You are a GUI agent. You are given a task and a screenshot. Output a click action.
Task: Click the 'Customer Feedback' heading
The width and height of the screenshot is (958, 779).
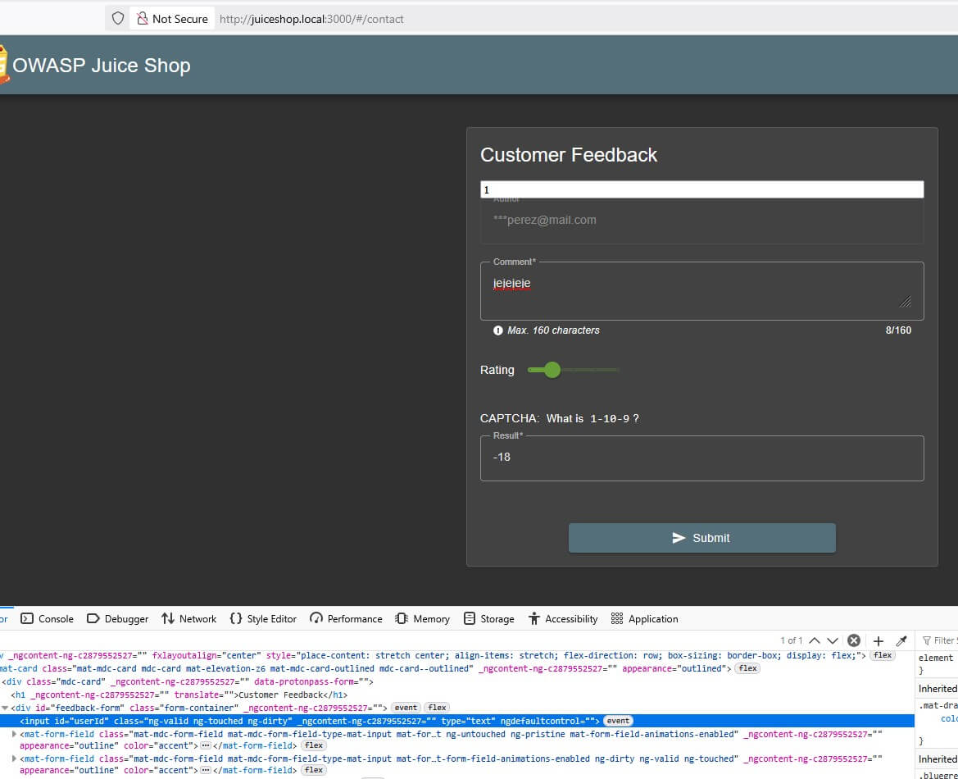coord(569,155)
